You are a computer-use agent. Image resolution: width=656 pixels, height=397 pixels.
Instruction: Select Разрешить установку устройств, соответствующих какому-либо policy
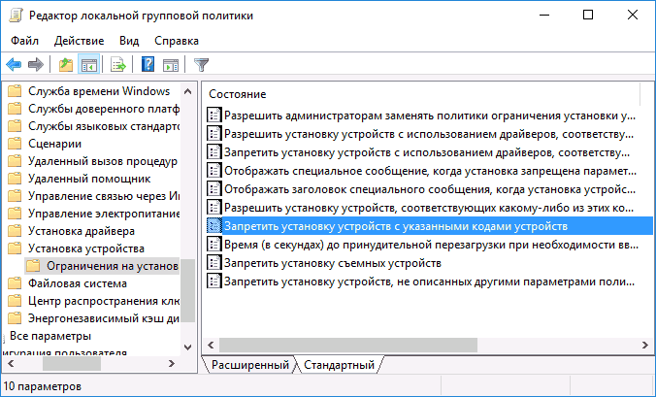pos(429,208)
